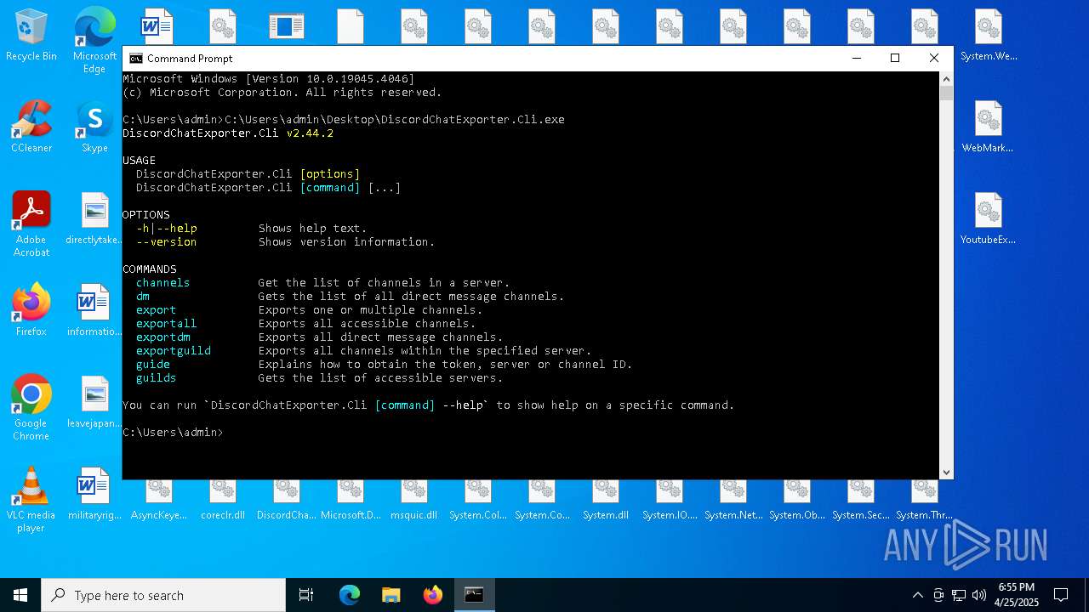Open the network tray icon

click(x=959, y=595)
